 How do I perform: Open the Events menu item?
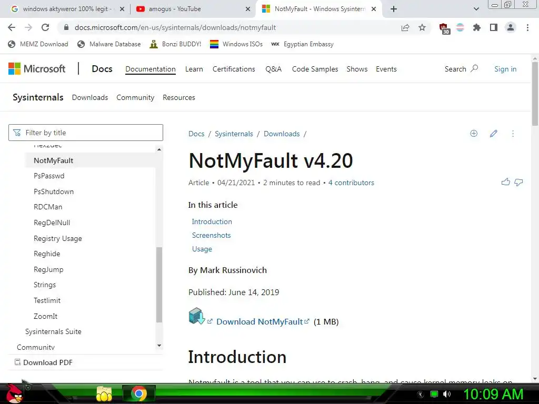coord(386,69)
